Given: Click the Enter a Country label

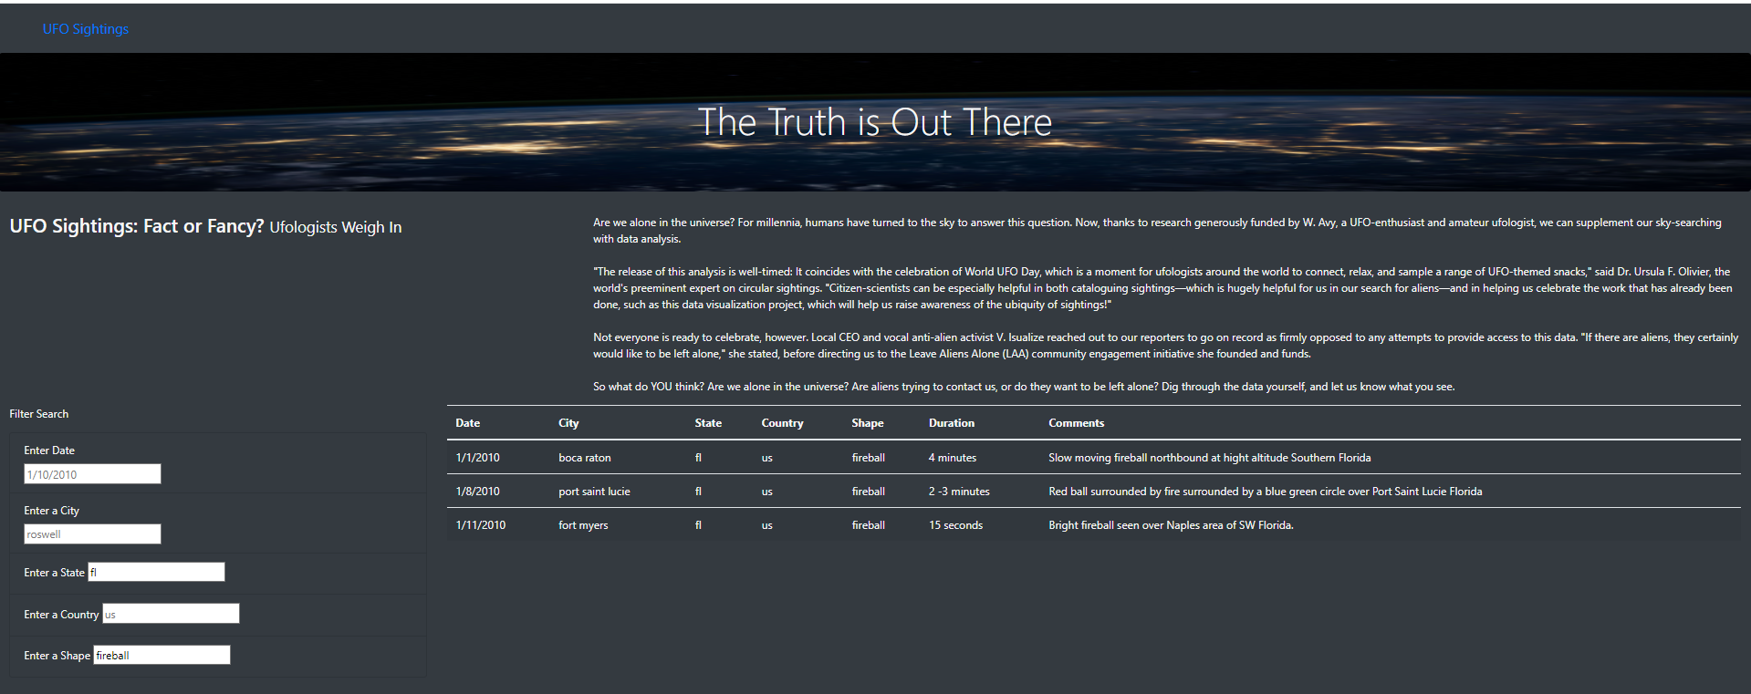Looking at the screenshot, I should (61, 615).
